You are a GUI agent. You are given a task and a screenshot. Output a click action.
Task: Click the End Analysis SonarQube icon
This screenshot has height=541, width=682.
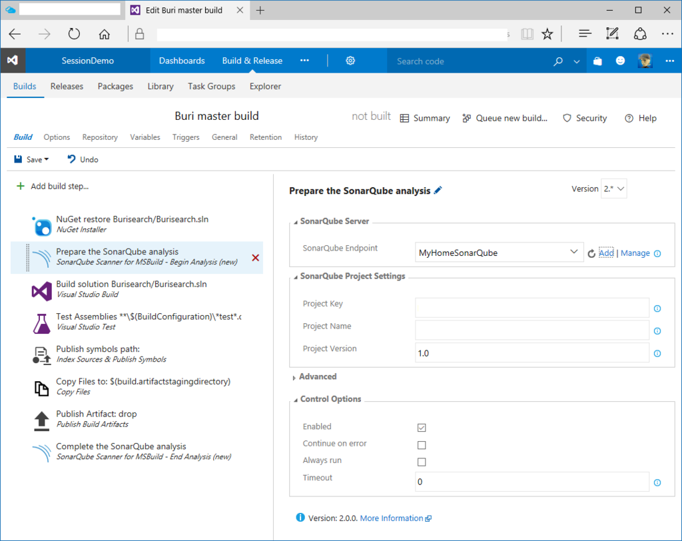point(42,452)
